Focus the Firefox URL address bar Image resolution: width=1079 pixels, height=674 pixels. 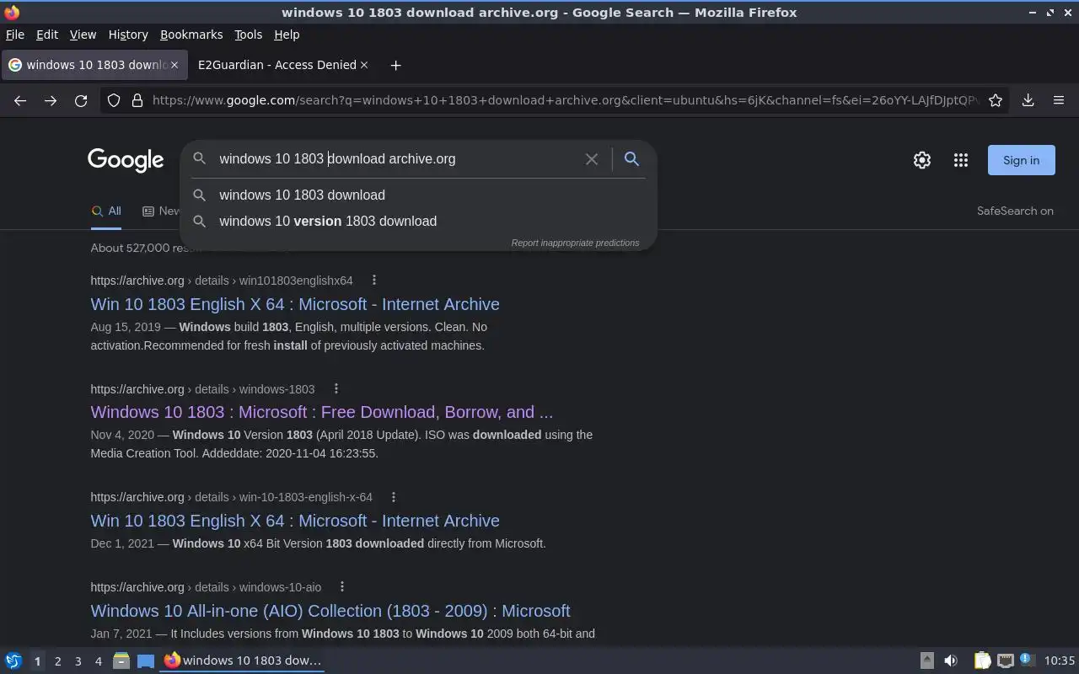[x=565, y=100]
